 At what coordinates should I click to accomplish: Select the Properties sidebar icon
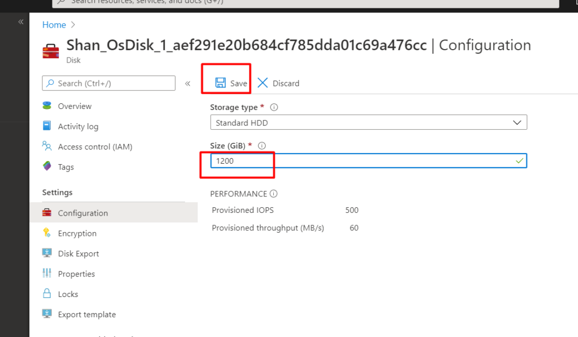[x=47, y=273]
